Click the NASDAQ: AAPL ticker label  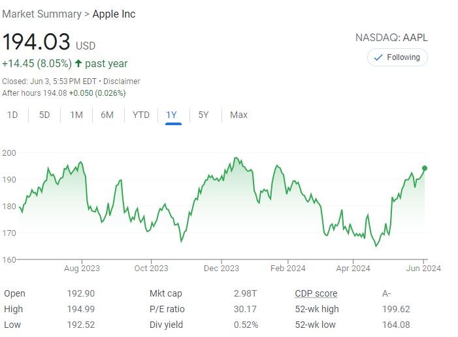pos(391,38)
